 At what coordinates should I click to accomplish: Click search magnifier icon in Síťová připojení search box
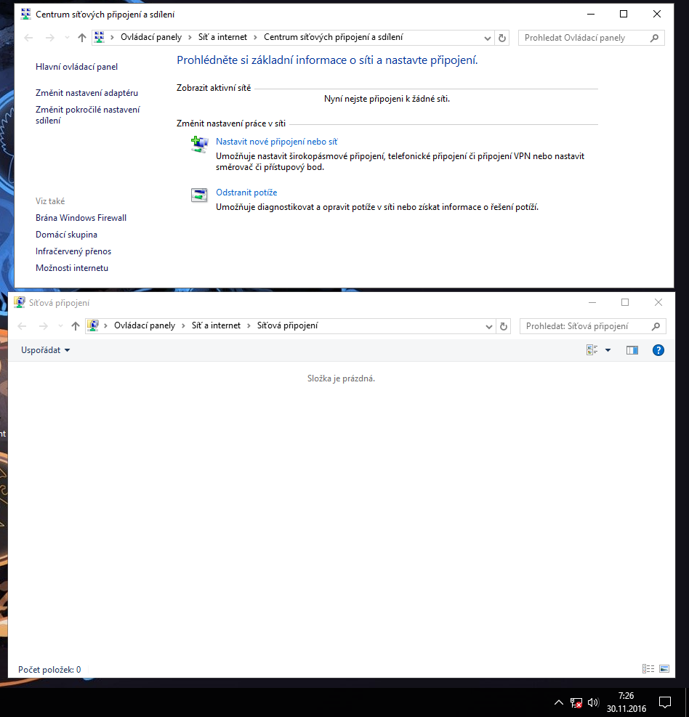tap(656, 326)
